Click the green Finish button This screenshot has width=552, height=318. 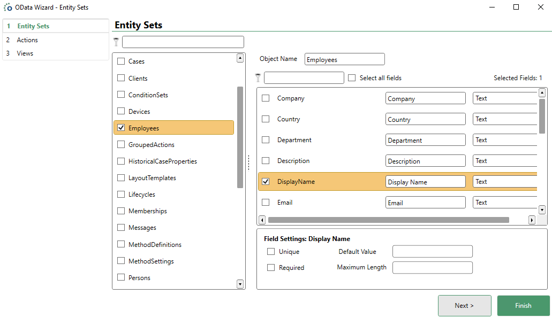pyautogui.click(x=523, y=306)
